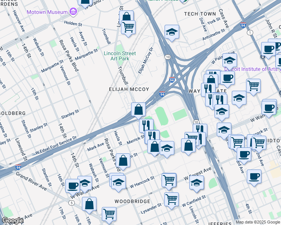Select the Tech Town neighborhood label
This screenshot has height=225, width=281.
(x=200, y=14)
